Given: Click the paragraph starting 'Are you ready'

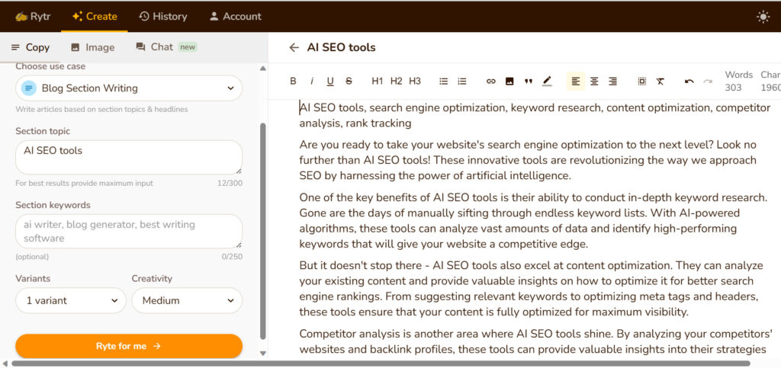Looking at the screenshot, I should click(528, 160).
